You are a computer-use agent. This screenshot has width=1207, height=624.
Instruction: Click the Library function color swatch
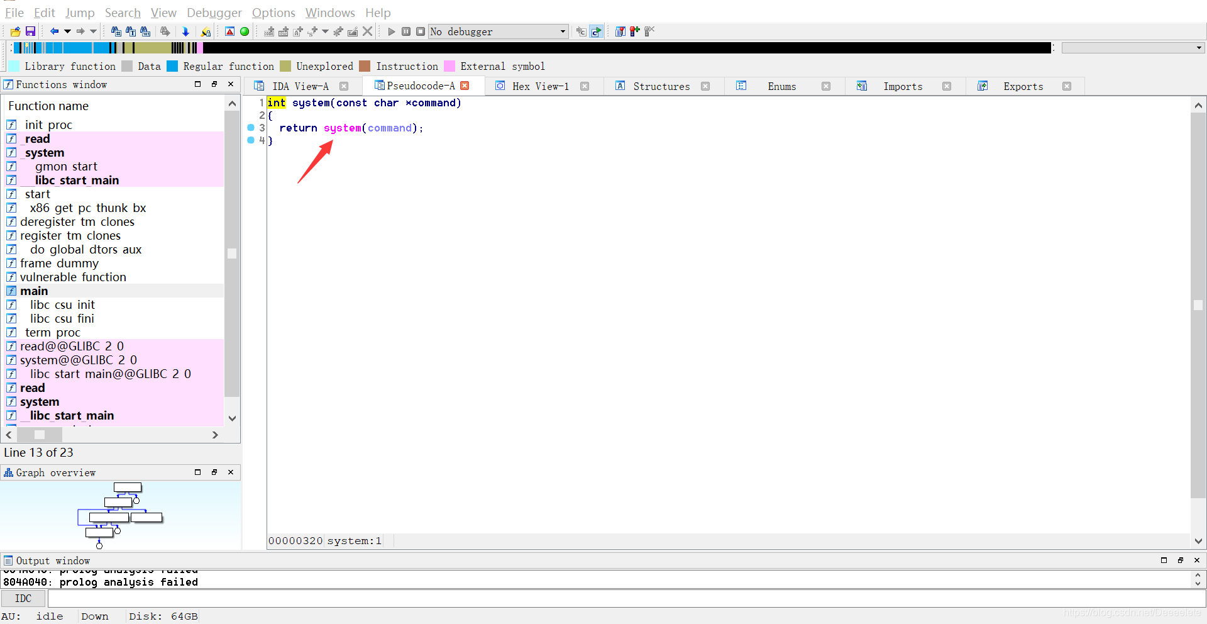(14, 66)
